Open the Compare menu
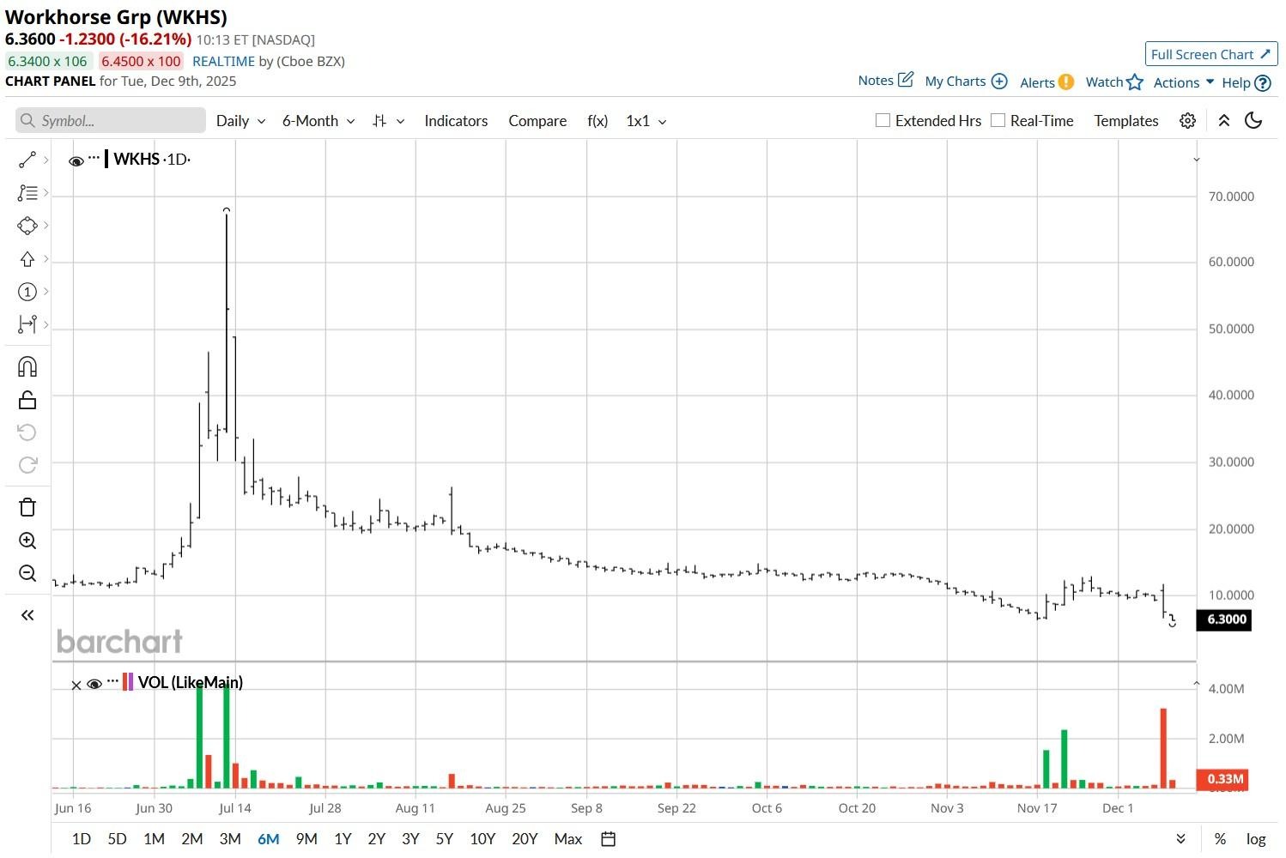The image size is (1286, 858). click(x=537, y=121)
